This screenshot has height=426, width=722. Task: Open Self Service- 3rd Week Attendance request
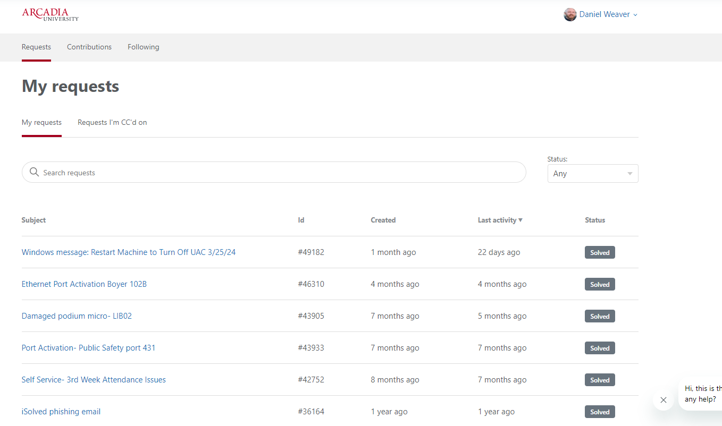coord(94,380)
